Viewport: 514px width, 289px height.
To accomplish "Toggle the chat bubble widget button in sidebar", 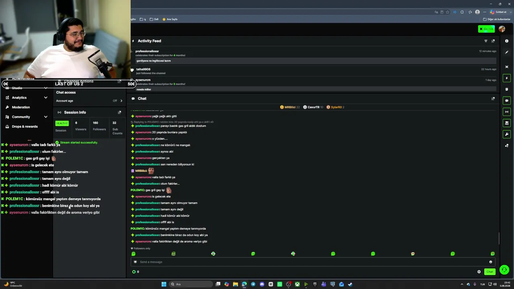I will [507, 100].
